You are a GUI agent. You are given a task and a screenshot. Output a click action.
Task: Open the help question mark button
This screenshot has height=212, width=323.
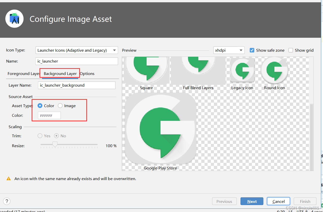7,201
